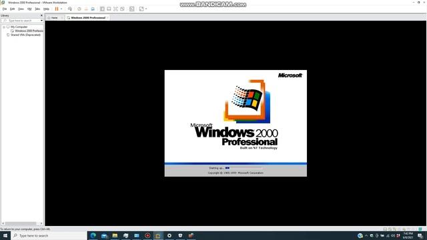Click the shield icon on the taskbar
The width and height of the screenshot is (427, 240).
[x=180, y=235]
